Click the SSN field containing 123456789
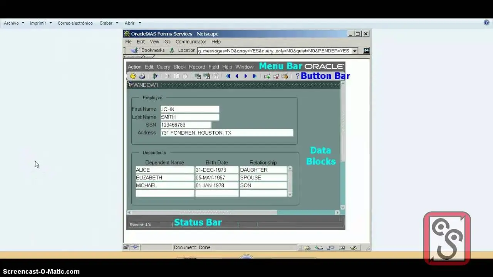Viewport: 493px width, 277px height. 186,125
